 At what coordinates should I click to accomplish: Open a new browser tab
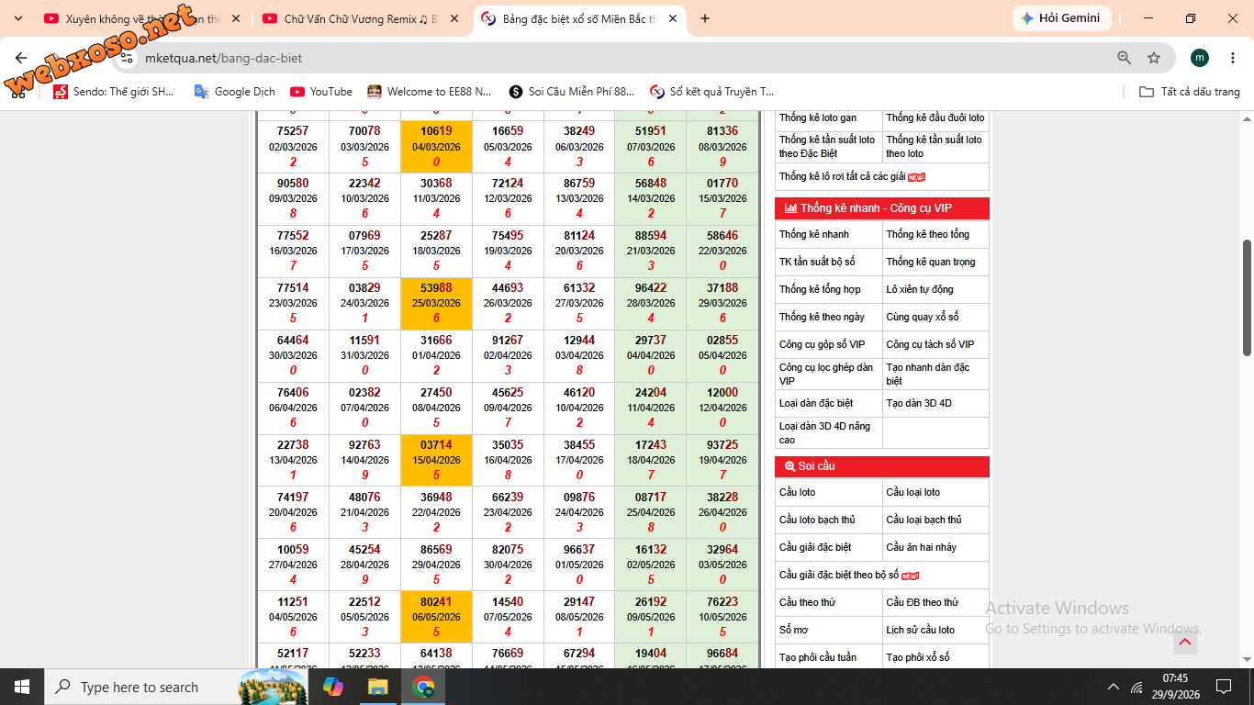(x=705, y=18)
